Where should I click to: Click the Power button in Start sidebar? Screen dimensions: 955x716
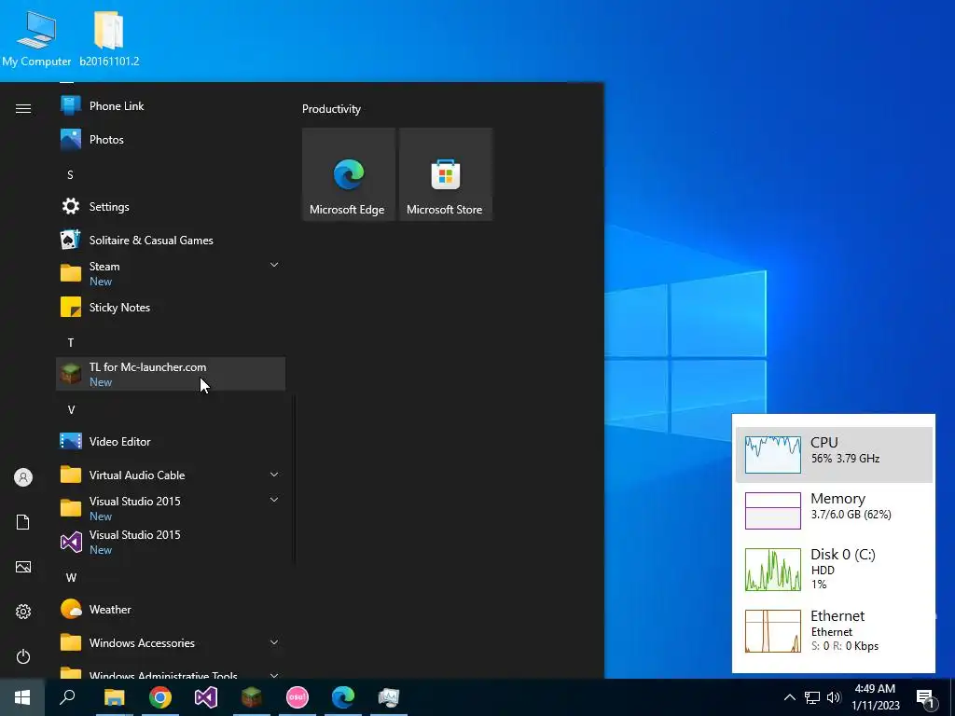click(x=23, y=656)
